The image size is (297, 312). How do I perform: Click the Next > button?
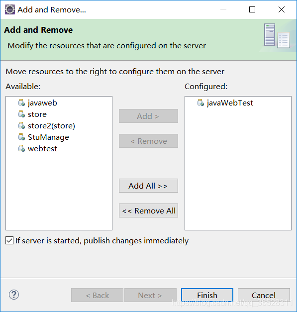click(150, 295)
